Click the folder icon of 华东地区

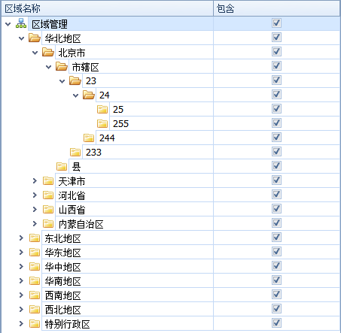(x=35, y=253)
